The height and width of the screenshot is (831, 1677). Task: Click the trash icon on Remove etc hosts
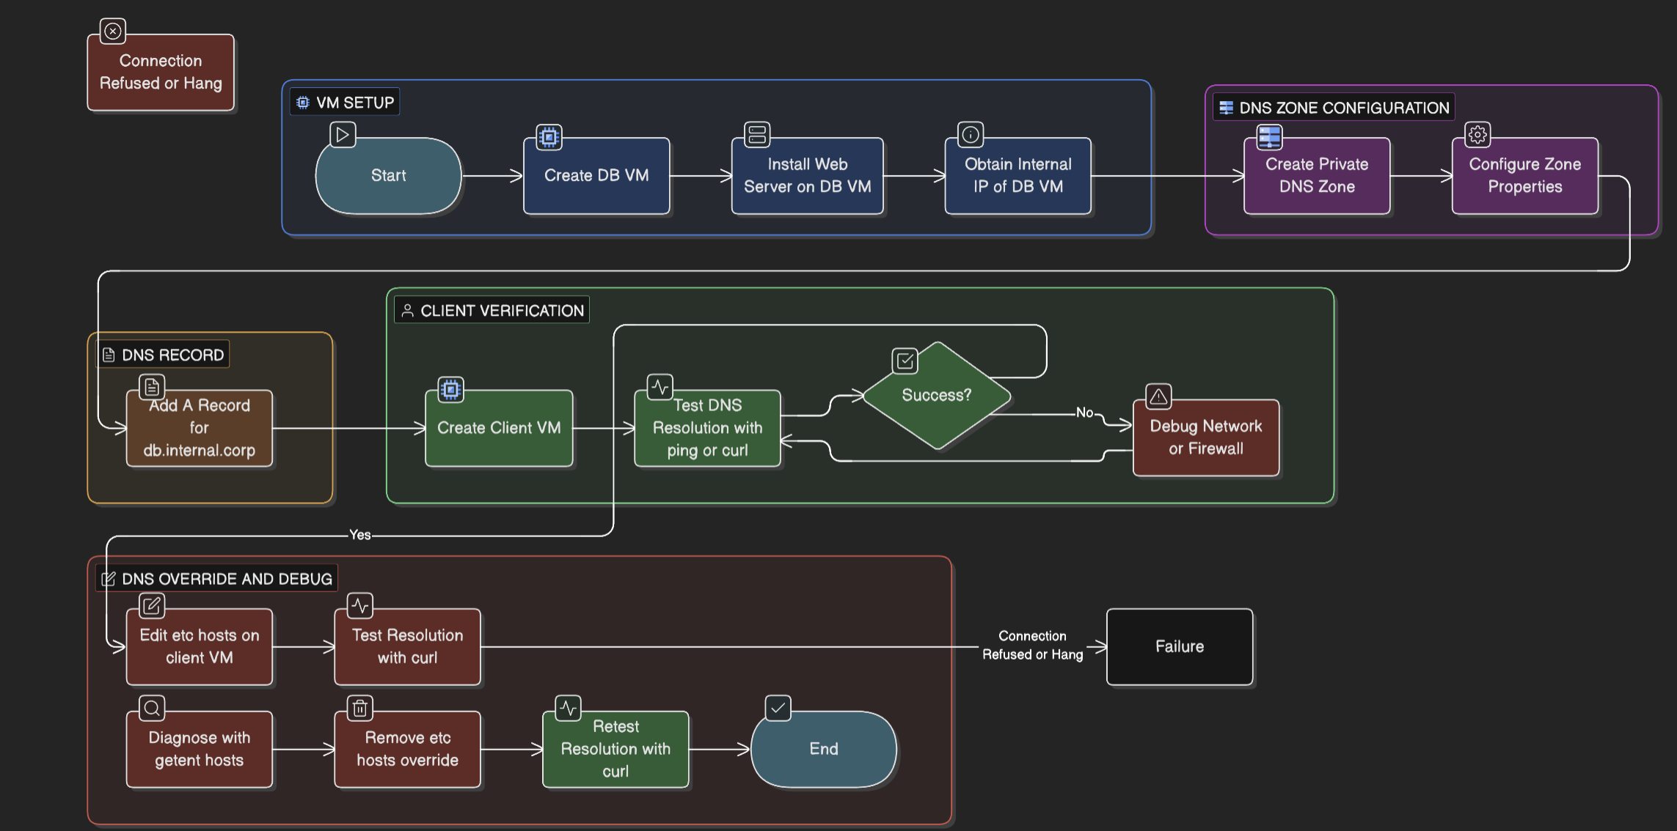359,708
